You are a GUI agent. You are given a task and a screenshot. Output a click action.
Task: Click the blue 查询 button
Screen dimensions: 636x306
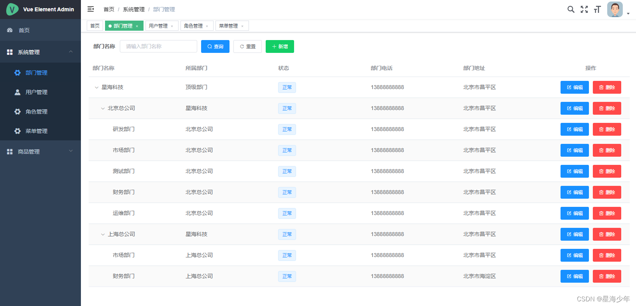(x=215, y=46)
